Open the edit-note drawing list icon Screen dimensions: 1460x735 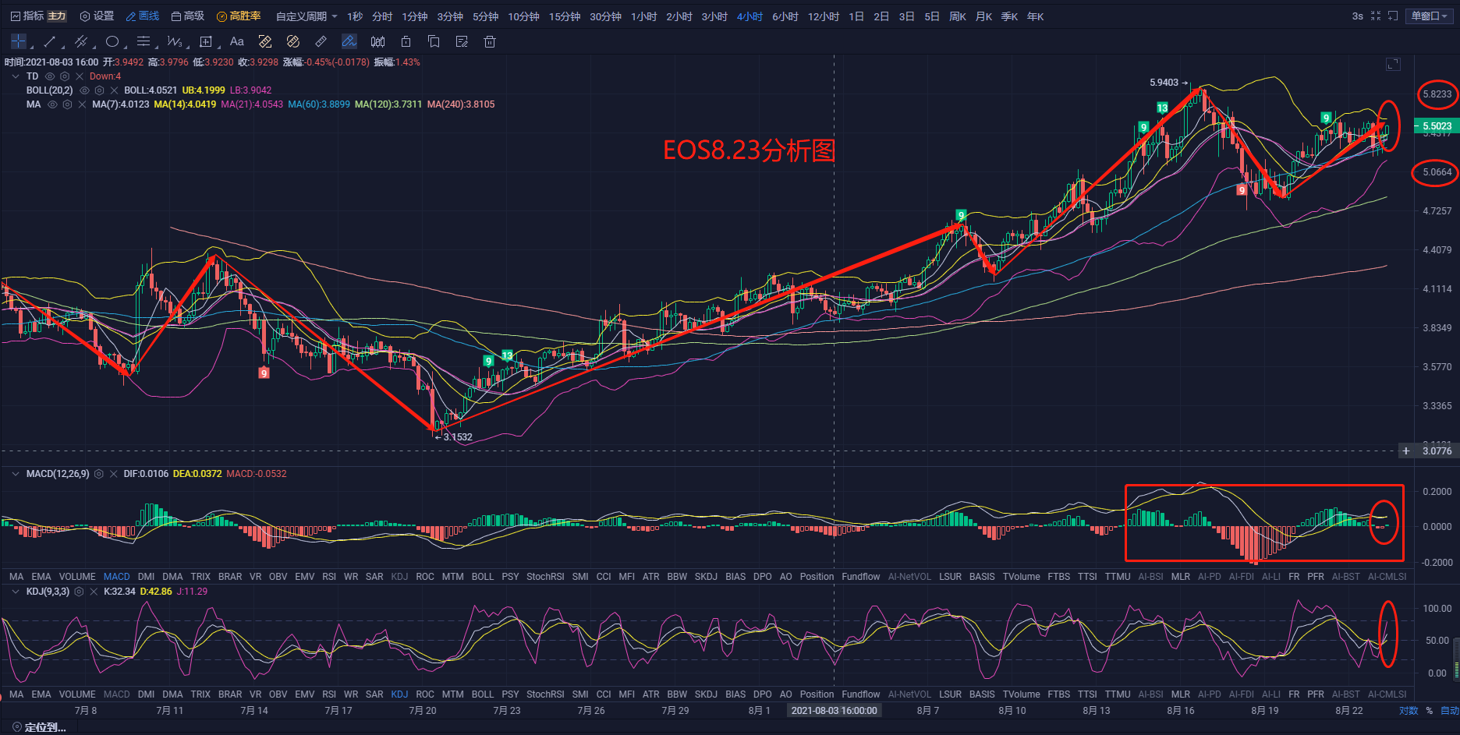[462, 41]
